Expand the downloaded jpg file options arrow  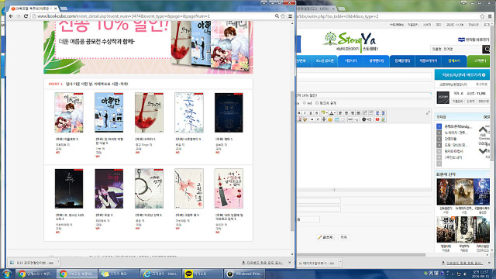point(59,262)
